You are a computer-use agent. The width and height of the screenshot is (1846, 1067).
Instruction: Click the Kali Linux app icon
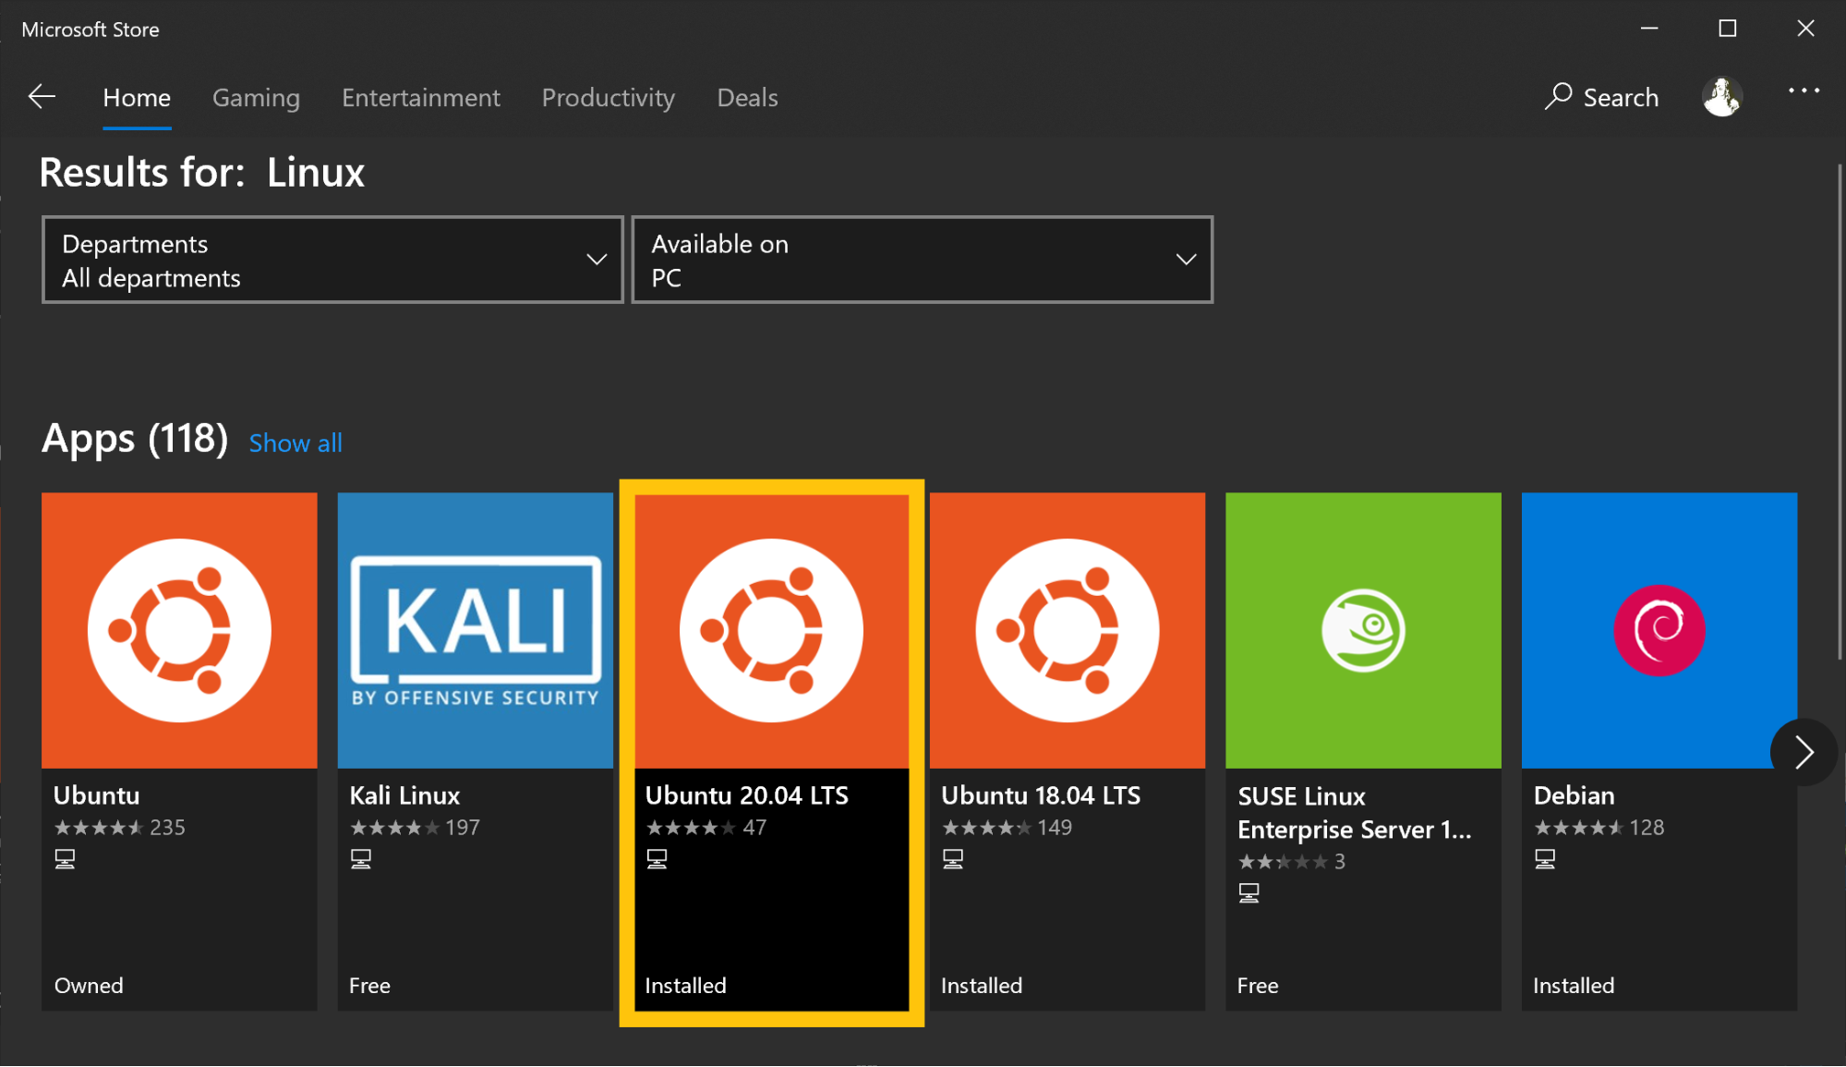pyautogui.click(x=477, y=629)
